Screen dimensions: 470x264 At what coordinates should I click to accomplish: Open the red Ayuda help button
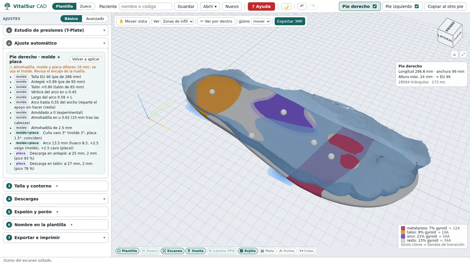coord(261,6)
